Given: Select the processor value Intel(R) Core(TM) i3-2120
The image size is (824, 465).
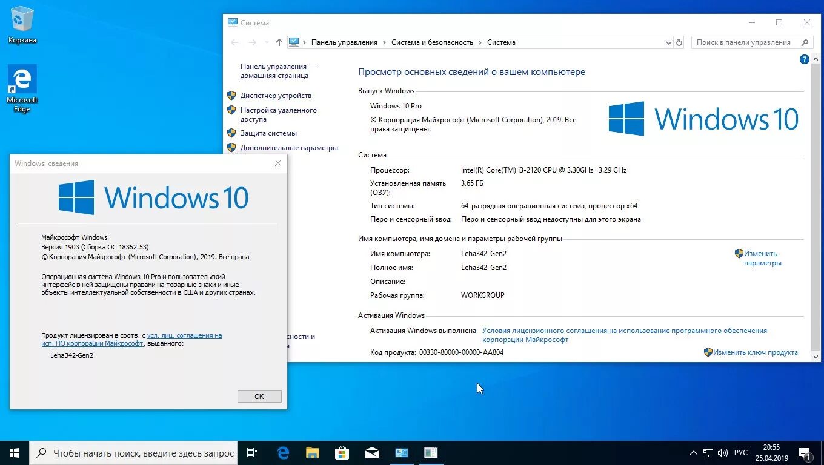Looking at the screenshot, I should click(x=543, y=170).
